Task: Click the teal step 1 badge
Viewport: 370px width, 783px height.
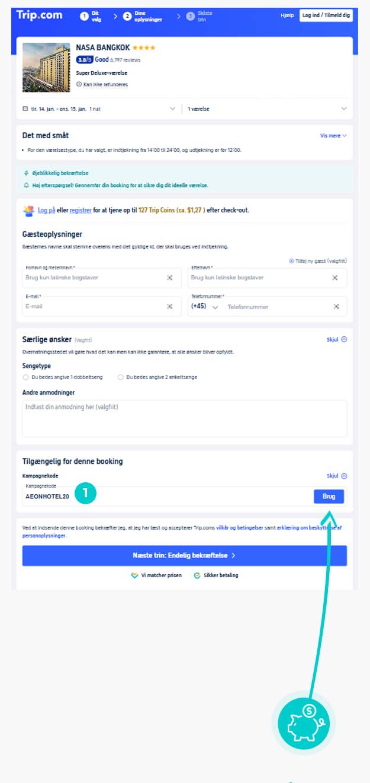Action: click(x=86, y=493)
